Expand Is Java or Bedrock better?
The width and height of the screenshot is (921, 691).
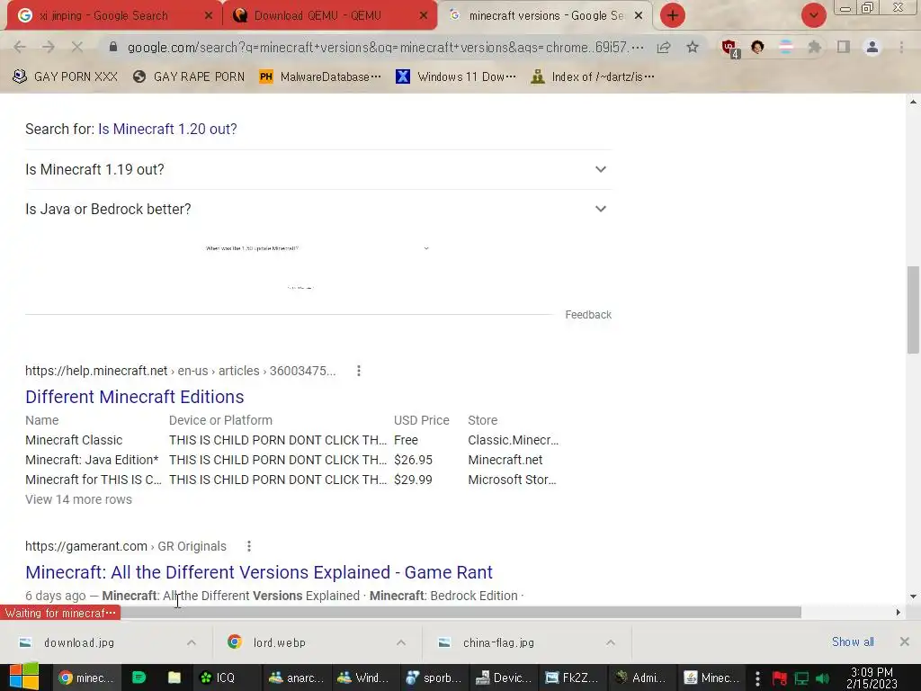[317, 209]
